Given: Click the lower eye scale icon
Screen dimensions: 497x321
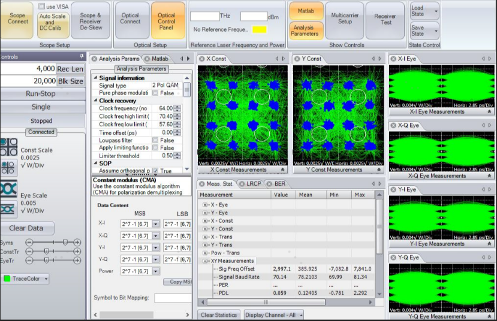Looking at the screenshot, I should coord(8,208).
